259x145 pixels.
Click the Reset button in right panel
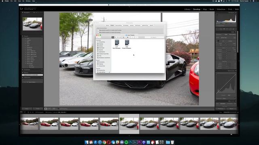tap(231, 109)
